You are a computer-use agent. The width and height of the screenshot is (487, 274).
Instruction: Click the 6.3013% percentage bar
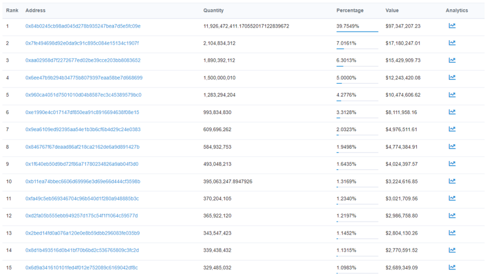click(x=357, y=66)
